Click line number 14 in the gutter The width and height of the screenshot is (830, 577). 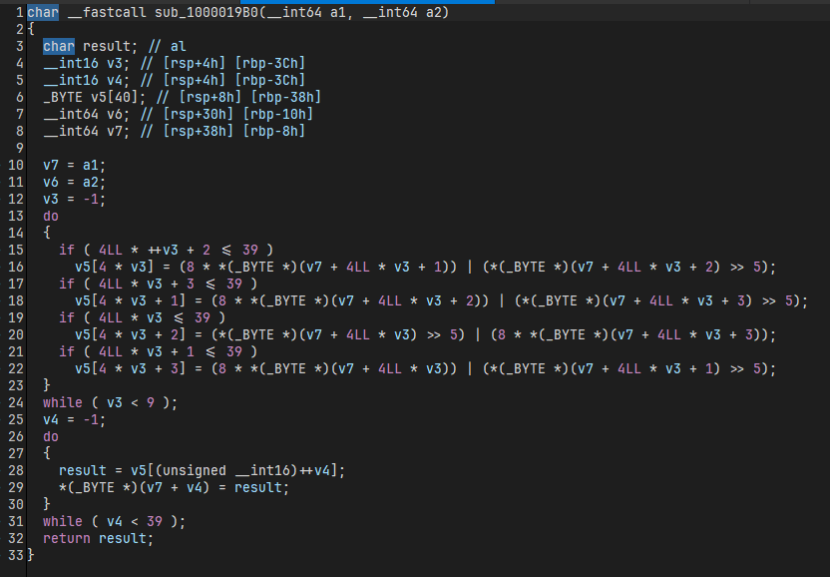click(16, 233)
